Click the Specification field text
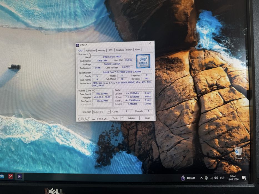259x194 pixels. click(x=122, y=72)
